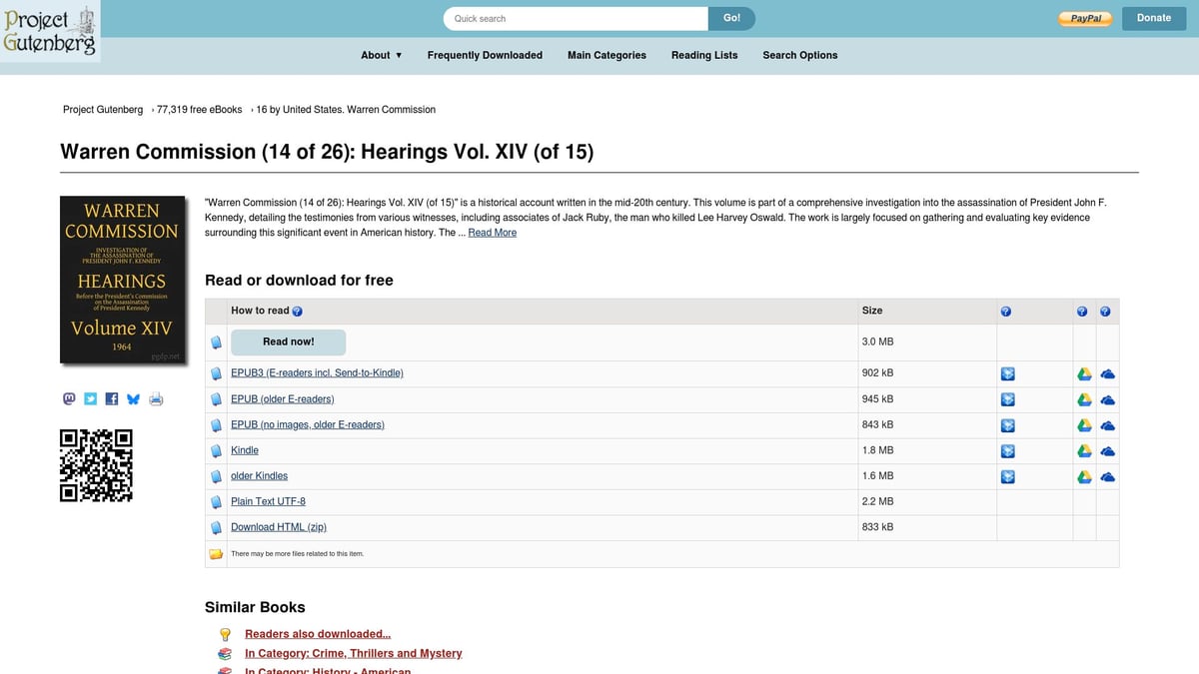Share this book on Facebook

[x=112, y=398]
